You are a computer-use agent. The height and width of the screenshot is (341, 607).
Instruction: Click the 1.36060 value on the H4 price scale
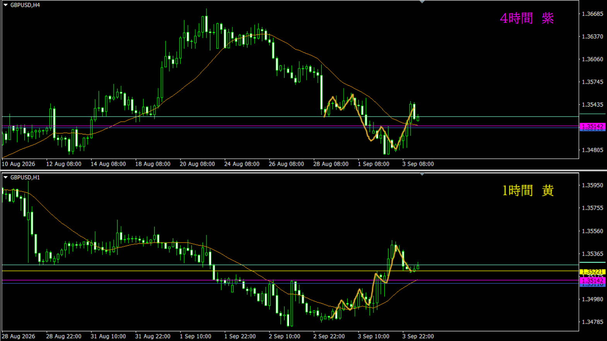coord(592,59)
